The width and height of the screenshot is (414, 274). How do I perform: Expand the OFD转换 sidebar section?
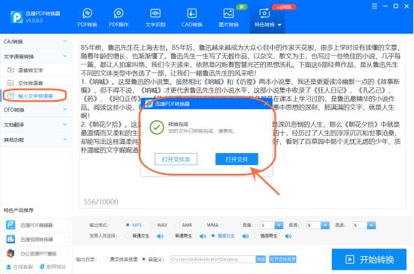36,110
